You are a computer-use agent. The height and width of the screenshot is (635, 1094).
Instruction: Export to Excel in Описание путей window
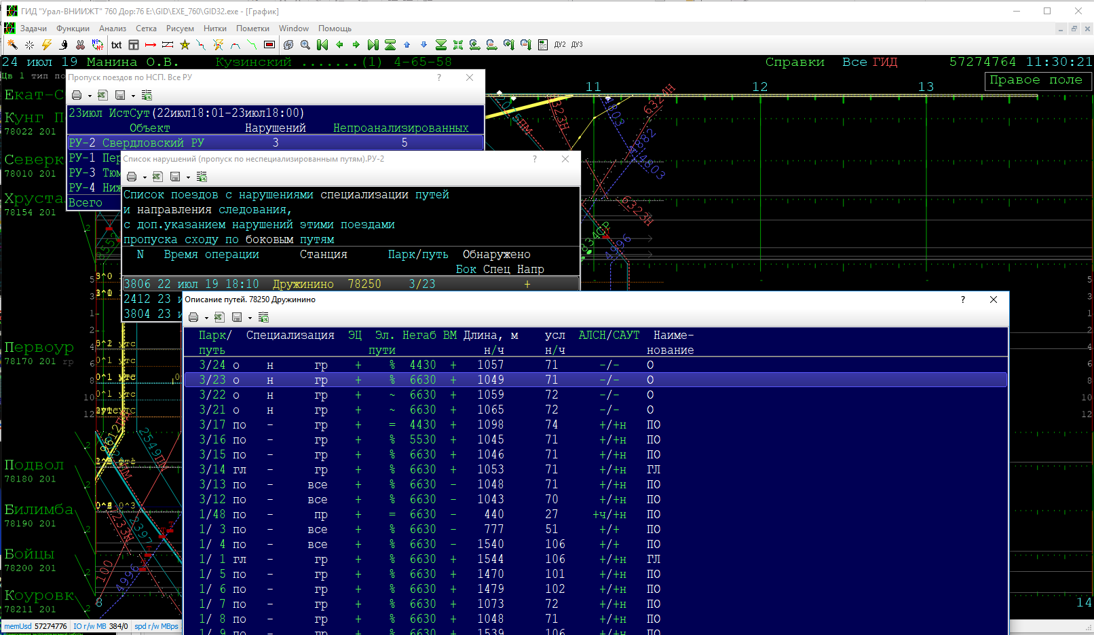click(x=219, y=317)
